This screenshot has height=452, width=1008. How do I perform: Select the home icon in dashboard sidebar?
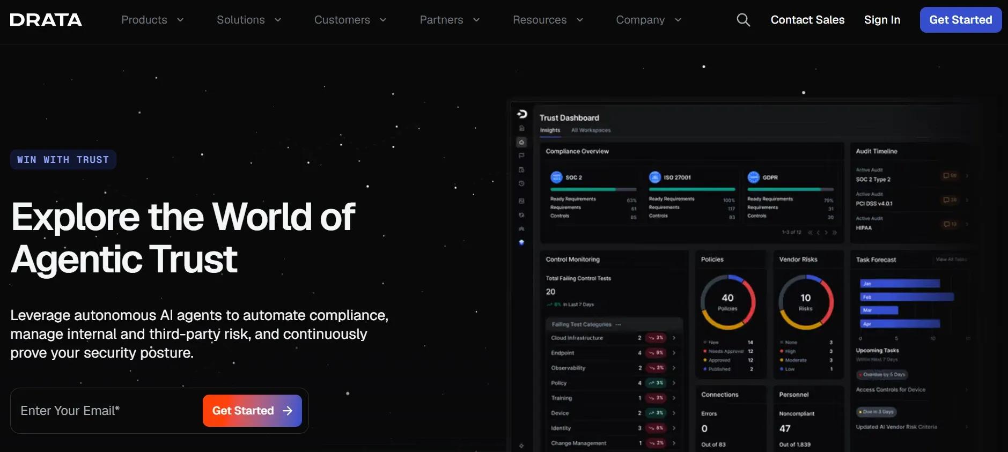tap(521, 142)
